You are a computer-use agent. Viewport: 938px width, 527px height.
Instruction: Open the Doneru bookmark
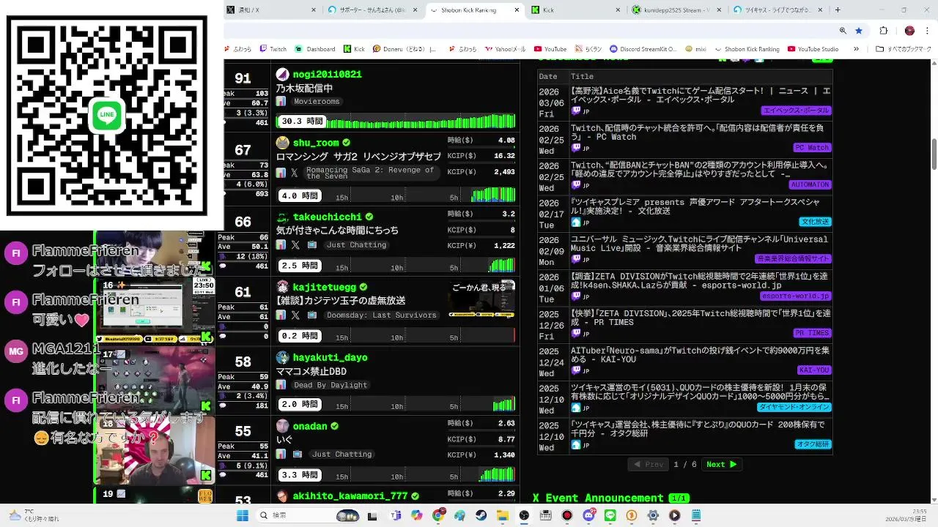(x=404, y=49)
